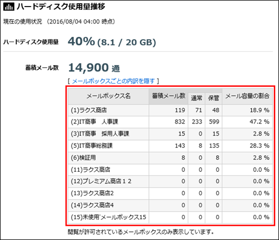
Task: Hide the per-mailbox breakdown via メールボックスごとの内訳を隠す
Action: tap(113, 81)
